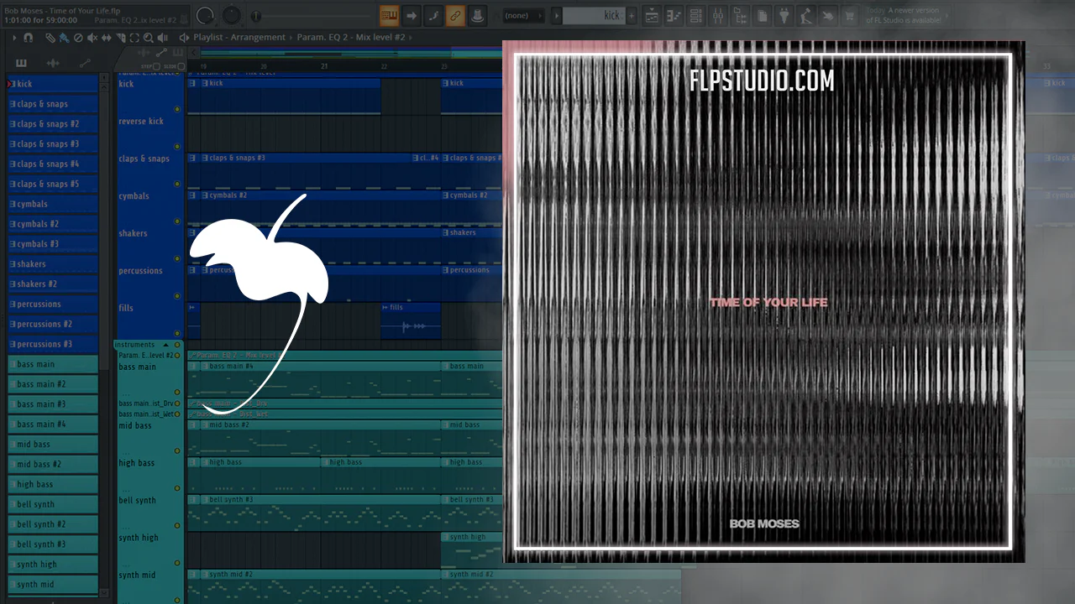The height and width of the screenshot is (604, 1075).
Task: Mute the claps & snaps track dot
Action: (177, 184)
